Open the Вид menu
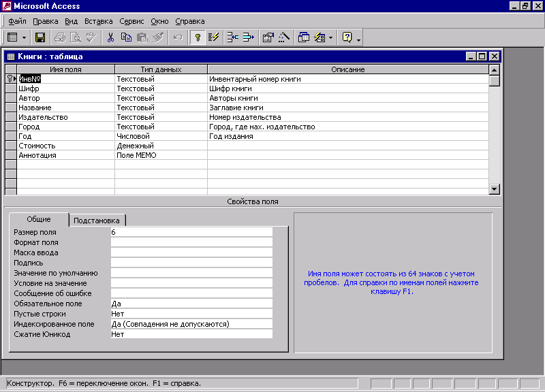 (x=71, y=21)
